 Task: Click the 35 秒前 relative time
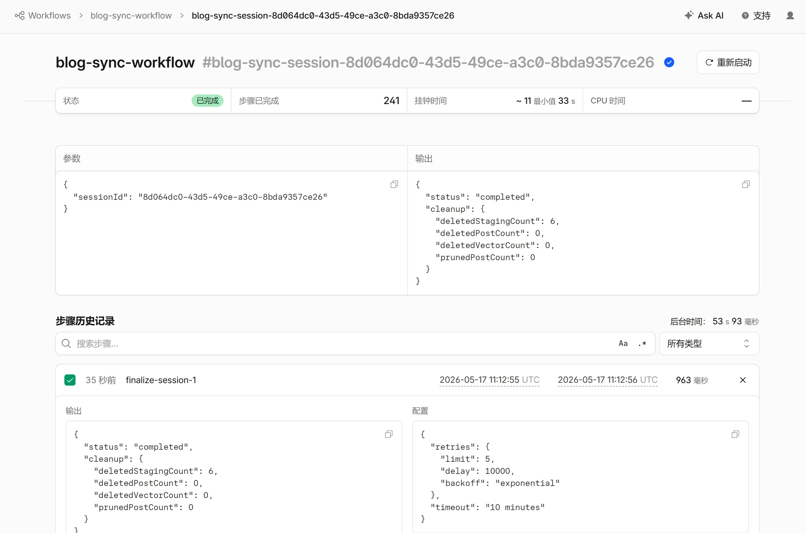click(101, 380)
